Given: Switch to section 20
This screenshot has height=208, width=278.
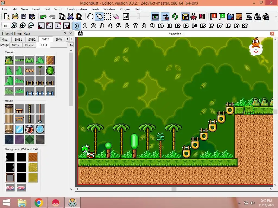Looking at the screenshot, I should coord(245,26).
